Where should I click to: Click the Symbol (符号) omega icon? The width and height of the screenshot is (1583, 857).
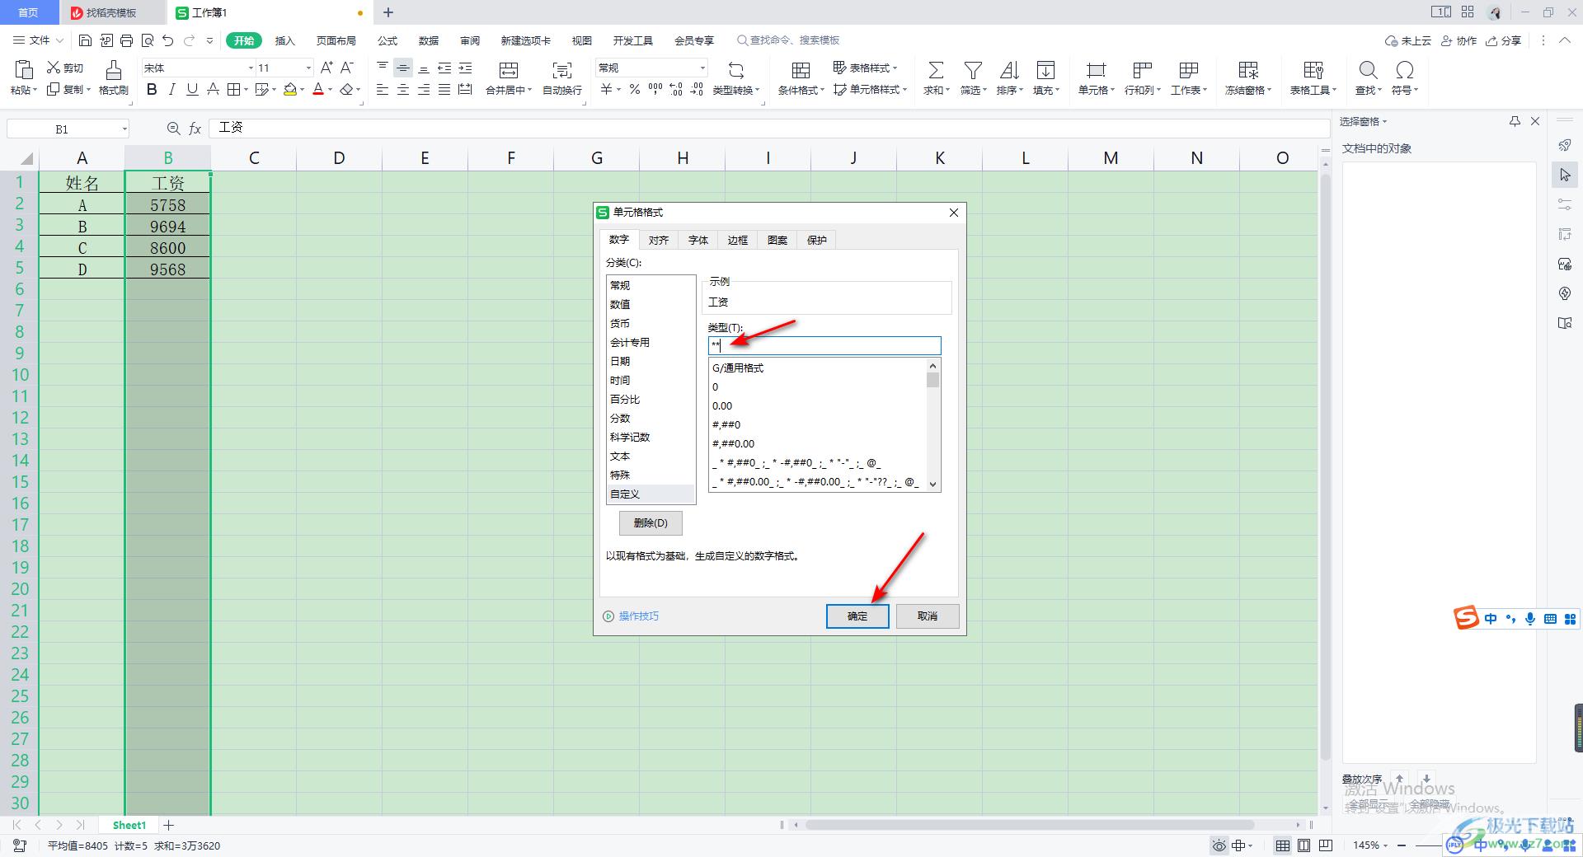tap(1405, 69)
